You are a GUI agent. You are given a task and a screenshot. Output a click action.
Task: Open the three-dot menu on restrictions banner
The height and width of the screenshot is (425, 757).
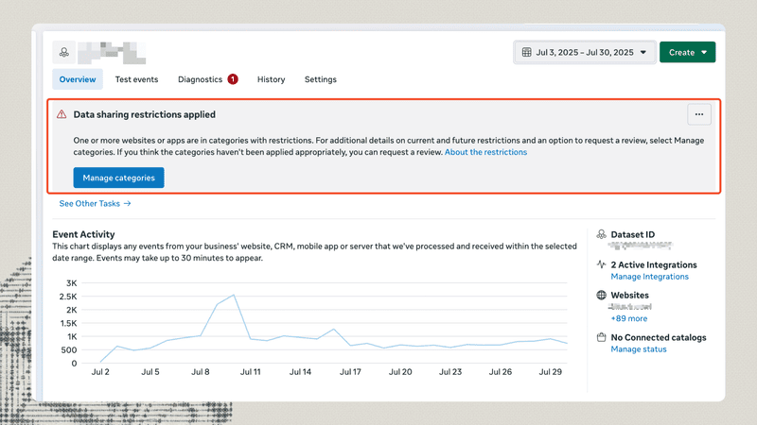coord(699,114)
